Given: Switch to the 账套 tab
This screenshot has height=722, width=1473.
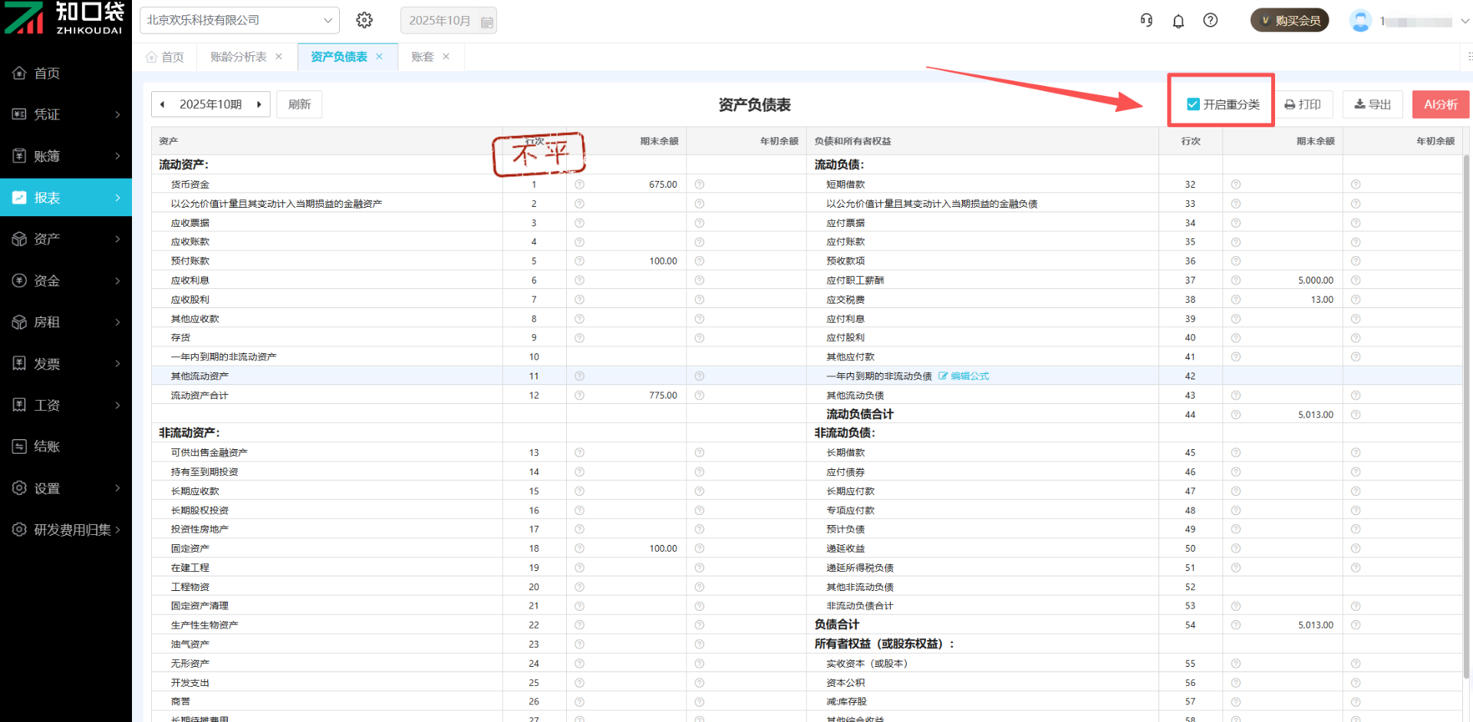Looking at the screenshot, I should point(422,57).
